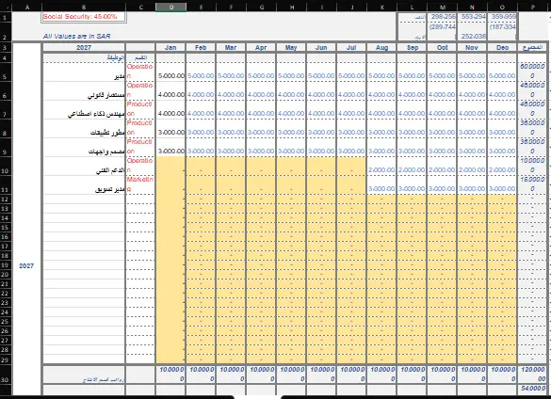Screen dimensions: 551x399
Task: Select column B header
Action: tap(84, 7)
